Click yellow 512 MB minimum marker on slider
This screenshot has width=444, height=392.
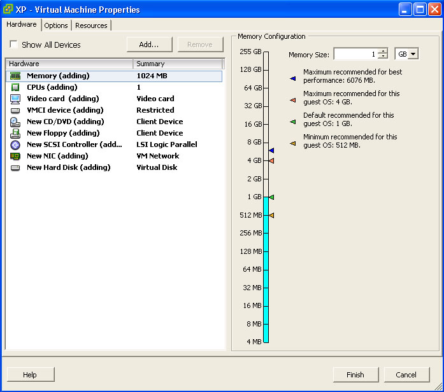click(x=271, y=215)
